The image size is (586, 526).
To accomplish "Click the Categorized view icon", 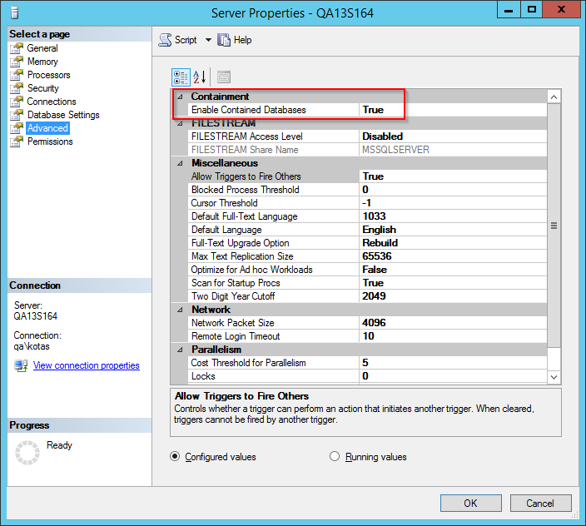I will point(181,77).
